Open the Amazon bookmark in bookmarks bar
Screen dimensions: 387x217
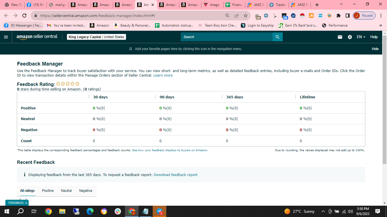coord(99,25)
